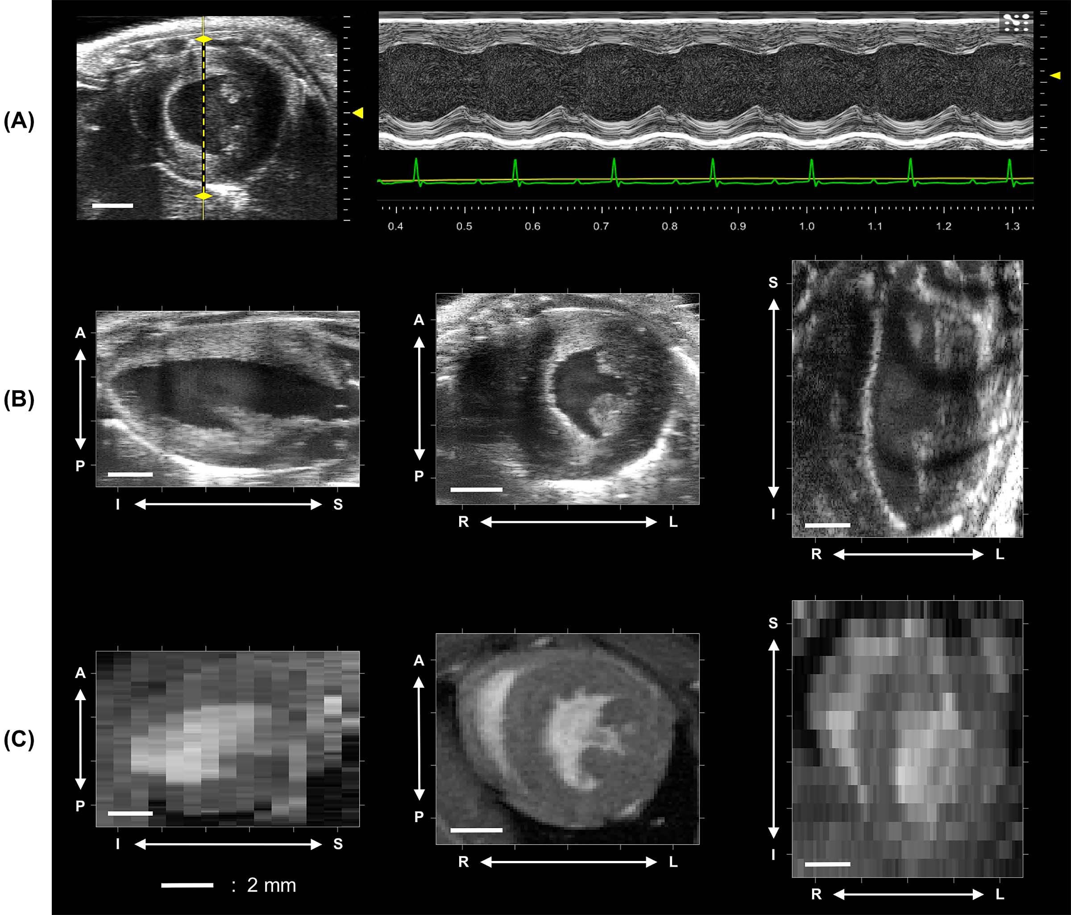Select the row B short-axis ultrasound image
1071x915 pixels.
point(567,398)
